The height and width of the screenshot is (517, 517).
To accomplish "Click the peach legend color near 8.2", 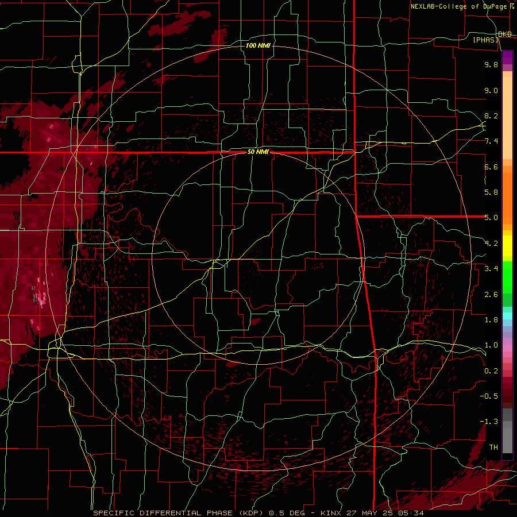I will (507, 118).
